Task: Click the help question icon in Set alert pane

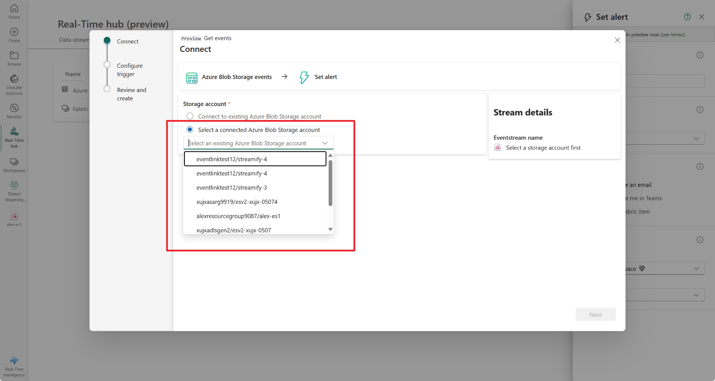Action: (687, 17)
